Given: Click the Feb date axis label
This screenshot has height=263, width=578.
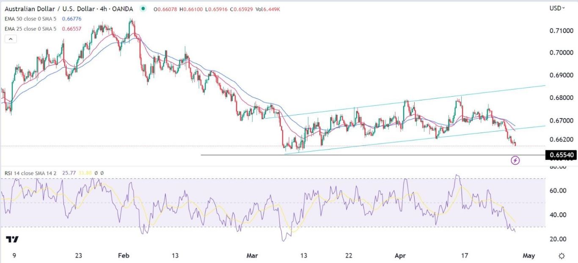Looking at the screenshot, I should pyautogui.click(x=124, y=256).
